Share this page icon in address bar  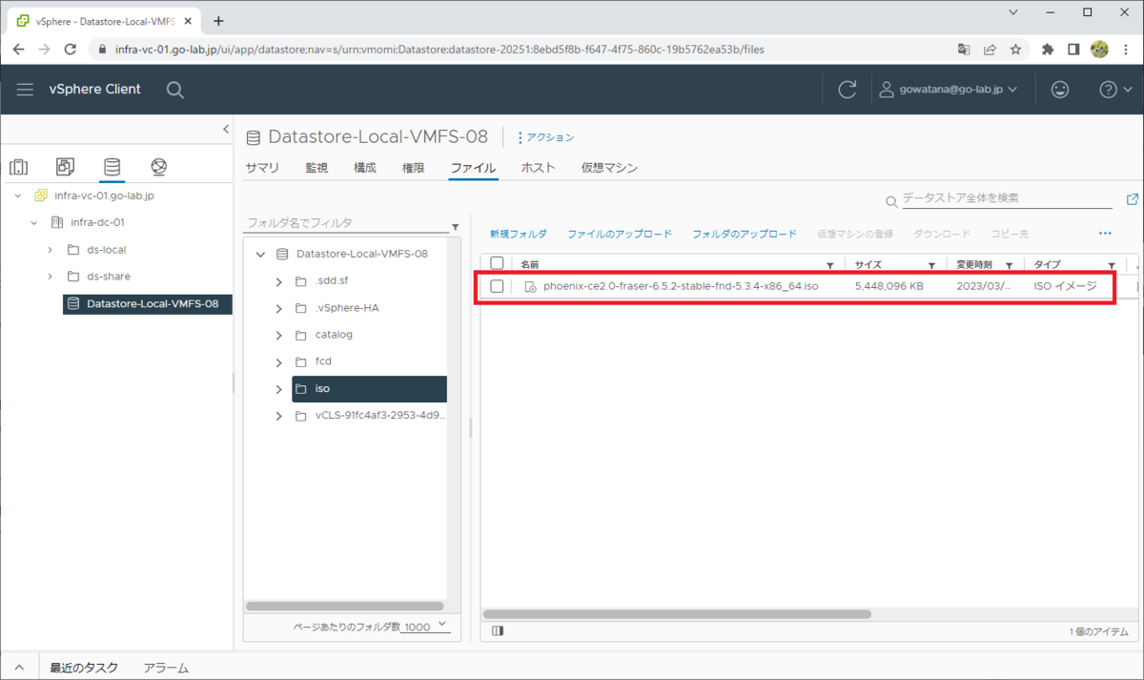pyautogui.click(x=991, y=49)
